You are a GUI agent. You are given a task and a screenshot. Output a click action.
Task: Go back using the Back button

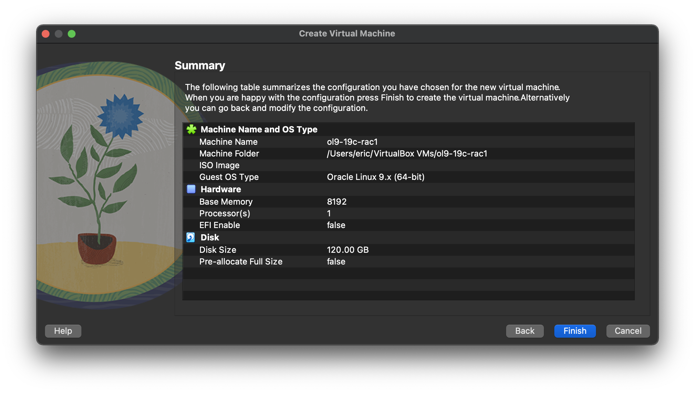click(x=525, y=331)
